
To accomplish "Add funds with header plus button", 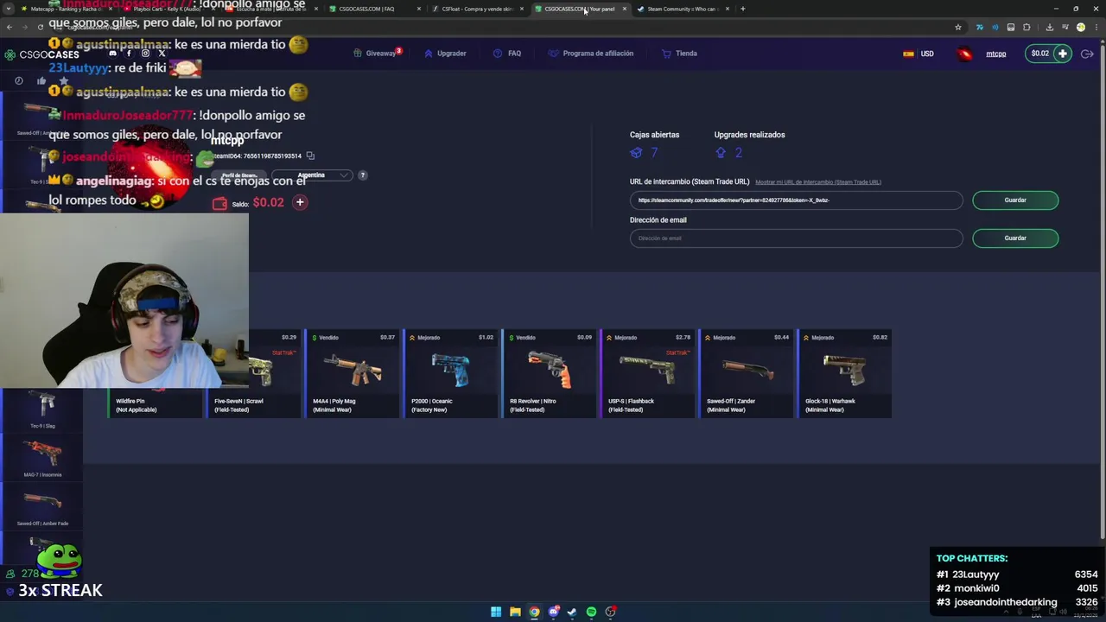I will [1062, 54].
